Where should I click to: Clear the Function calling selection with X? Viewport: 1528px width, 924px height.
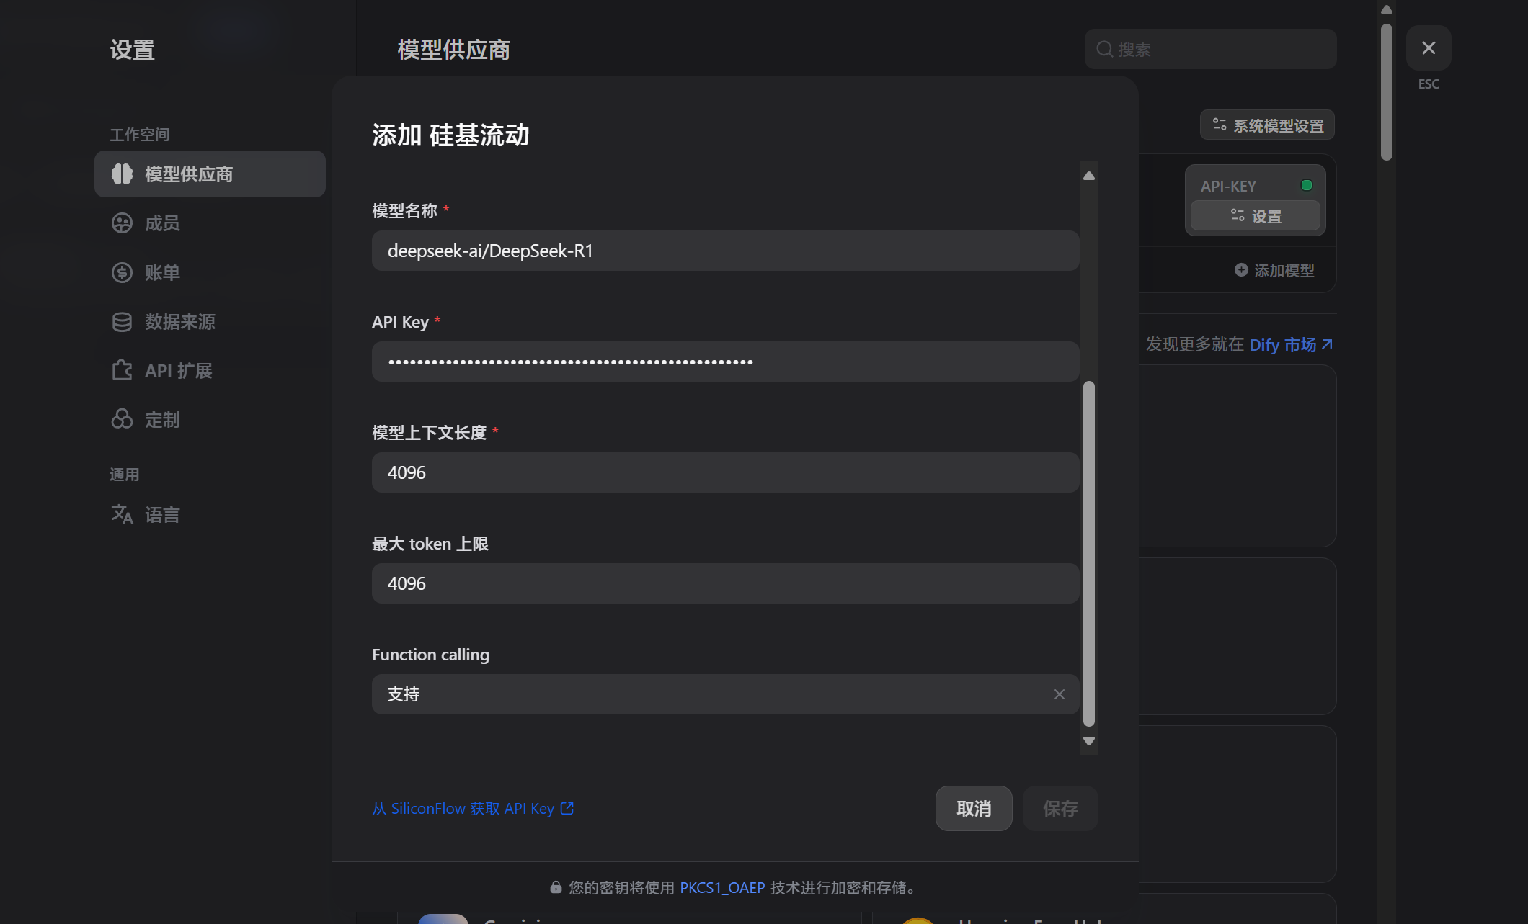1059,694
